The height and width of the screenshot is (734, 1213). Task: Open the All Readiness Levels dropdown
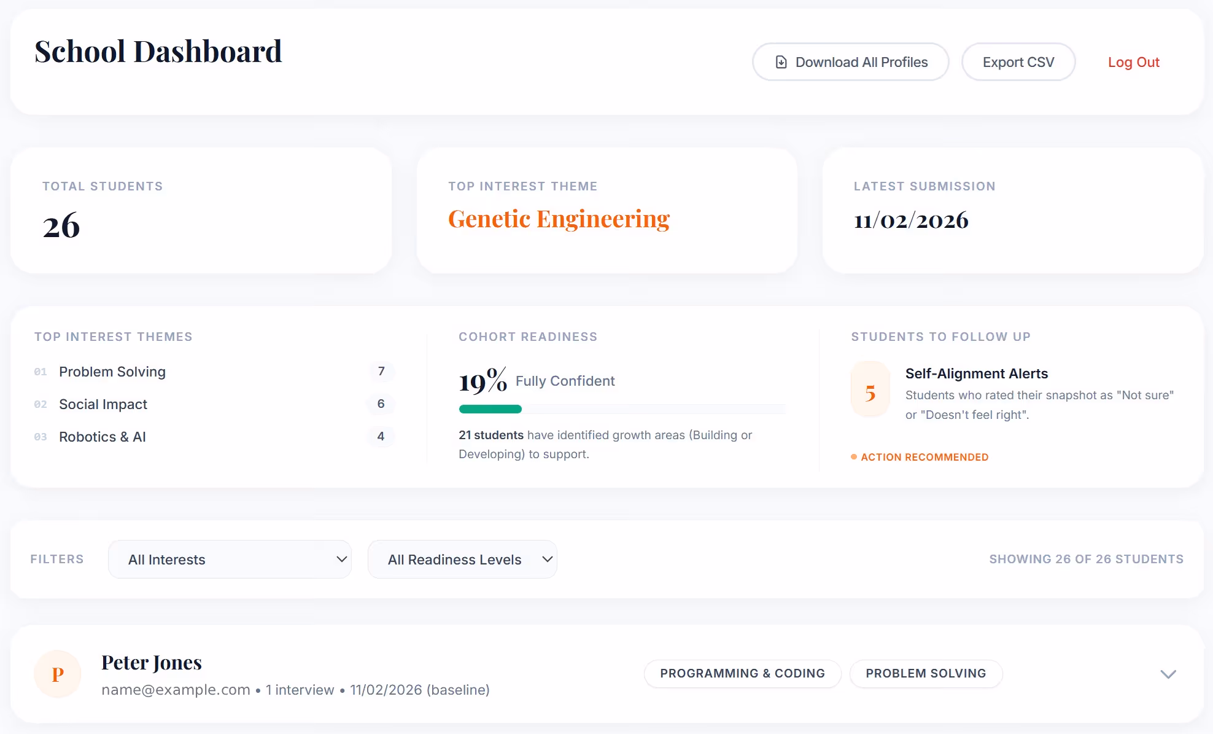pyautogui.click(x=462, y=560)
